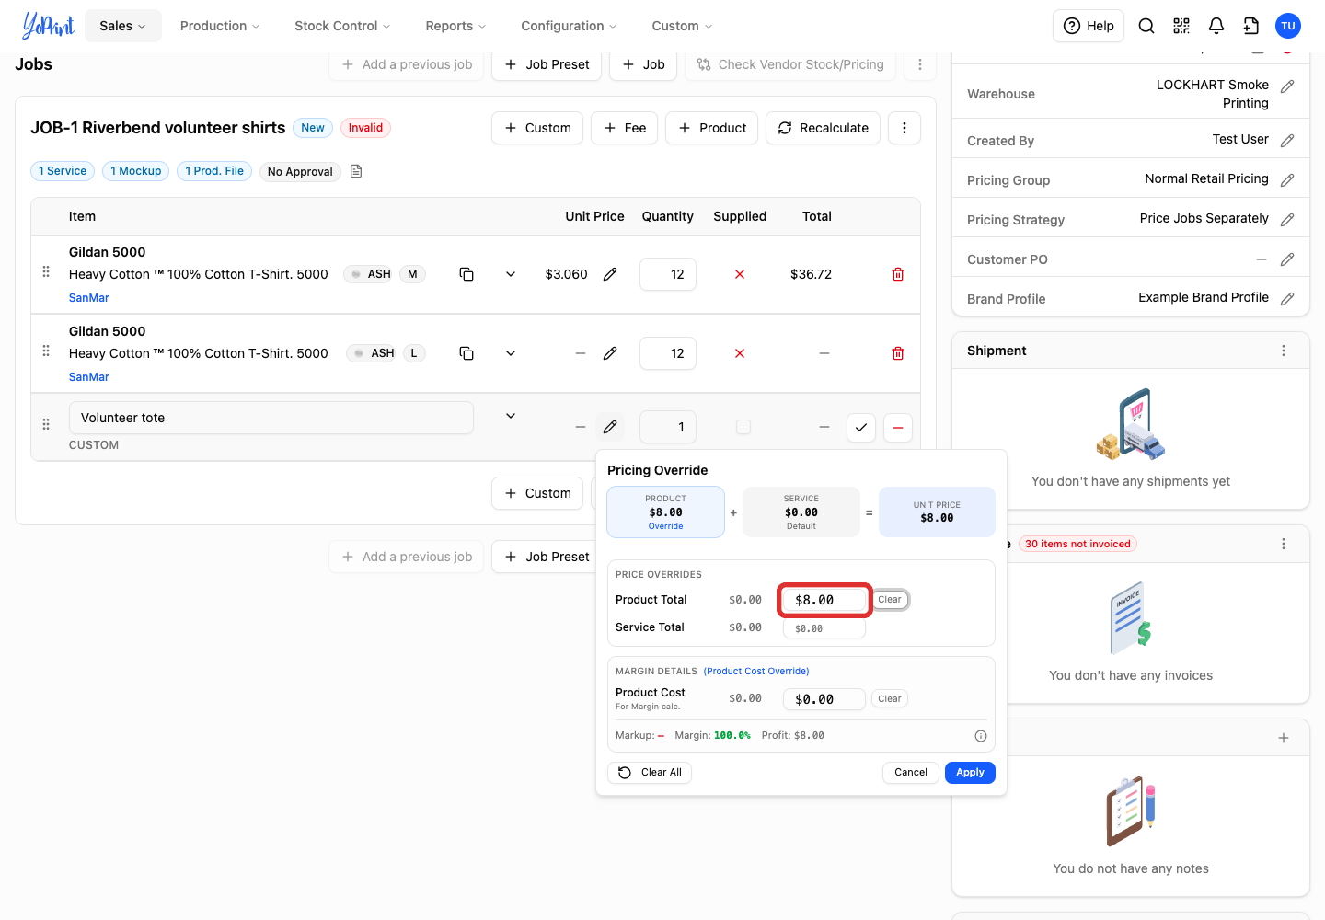Edit the Pricing Strategy pencil icon
Image resolution: width=1325 pixels, height=920 pixels.
pos(1287,220)
